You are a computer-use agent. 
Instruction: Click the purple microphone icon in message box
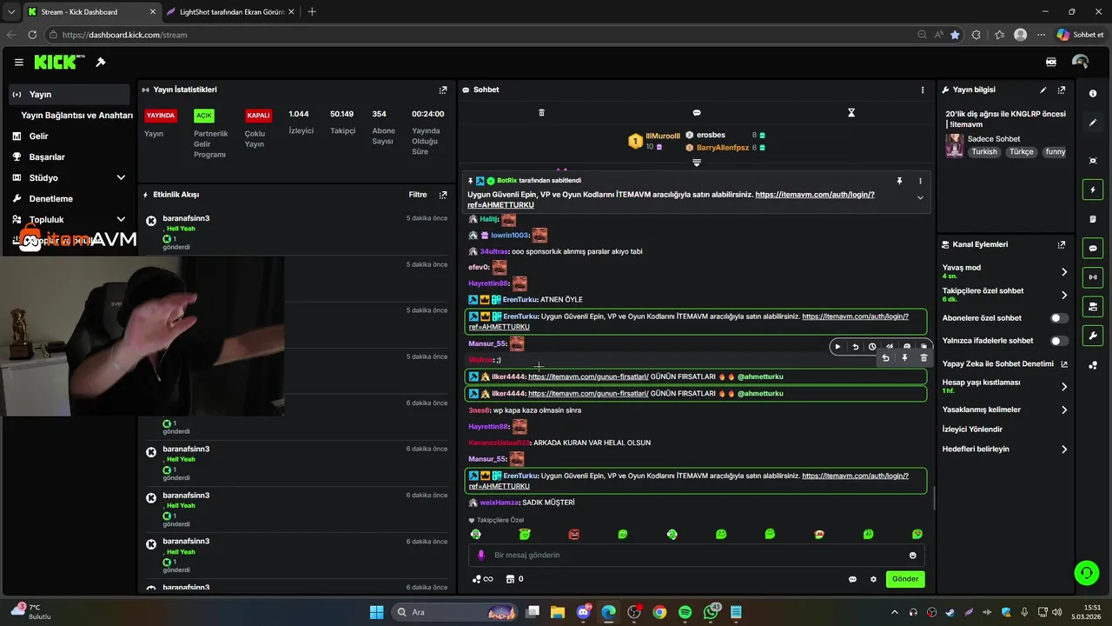point(480,555)
